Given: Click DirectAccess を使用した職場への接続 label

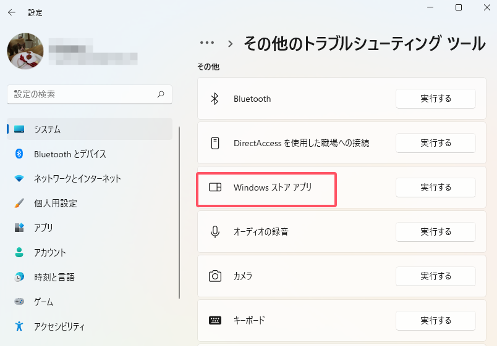Looking at the screenshot, I should 302,143.
